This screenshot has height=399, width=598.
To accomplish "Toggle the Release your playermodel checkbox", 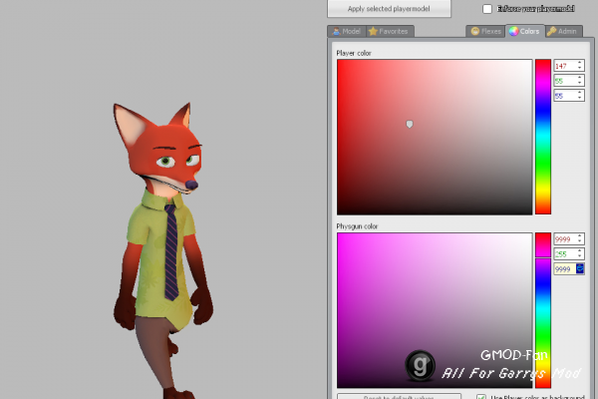I will (x=487, y=9).
